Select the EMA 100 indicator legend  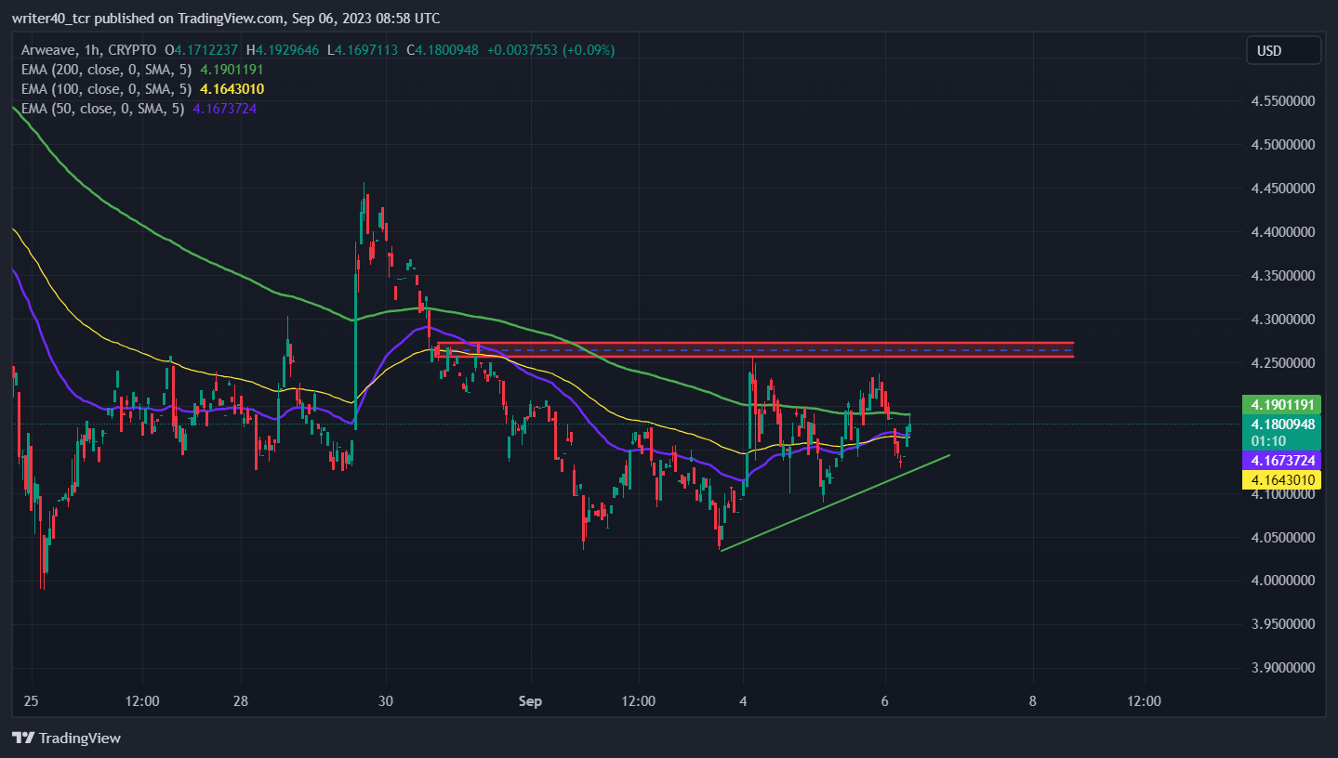142,89
